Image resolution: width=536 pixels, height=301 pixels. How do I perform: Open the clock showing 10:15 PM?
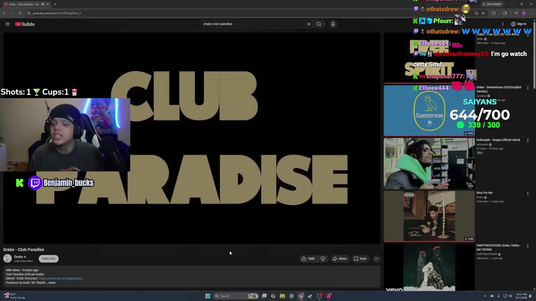[x=521, y=296]
